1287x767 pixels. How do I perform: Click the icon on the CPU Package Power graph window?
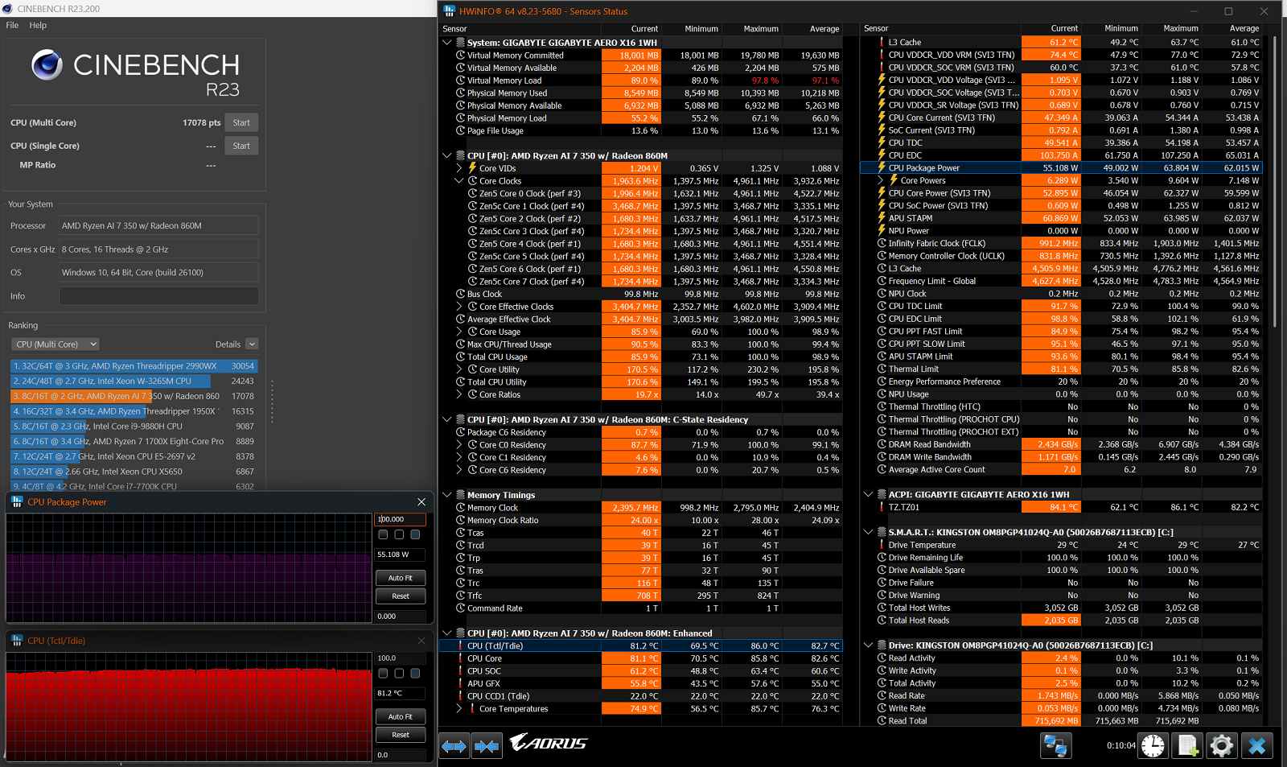pyautogui.click(x=17, y=501)
